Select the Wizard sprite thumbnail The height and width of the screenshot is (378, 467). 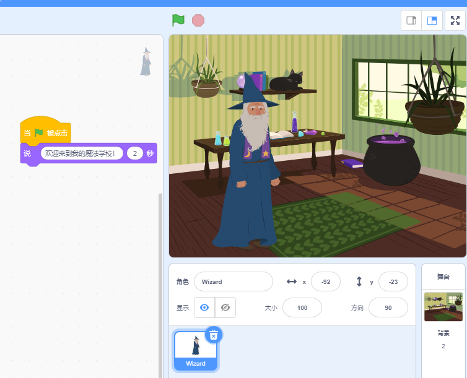[196, 350]
